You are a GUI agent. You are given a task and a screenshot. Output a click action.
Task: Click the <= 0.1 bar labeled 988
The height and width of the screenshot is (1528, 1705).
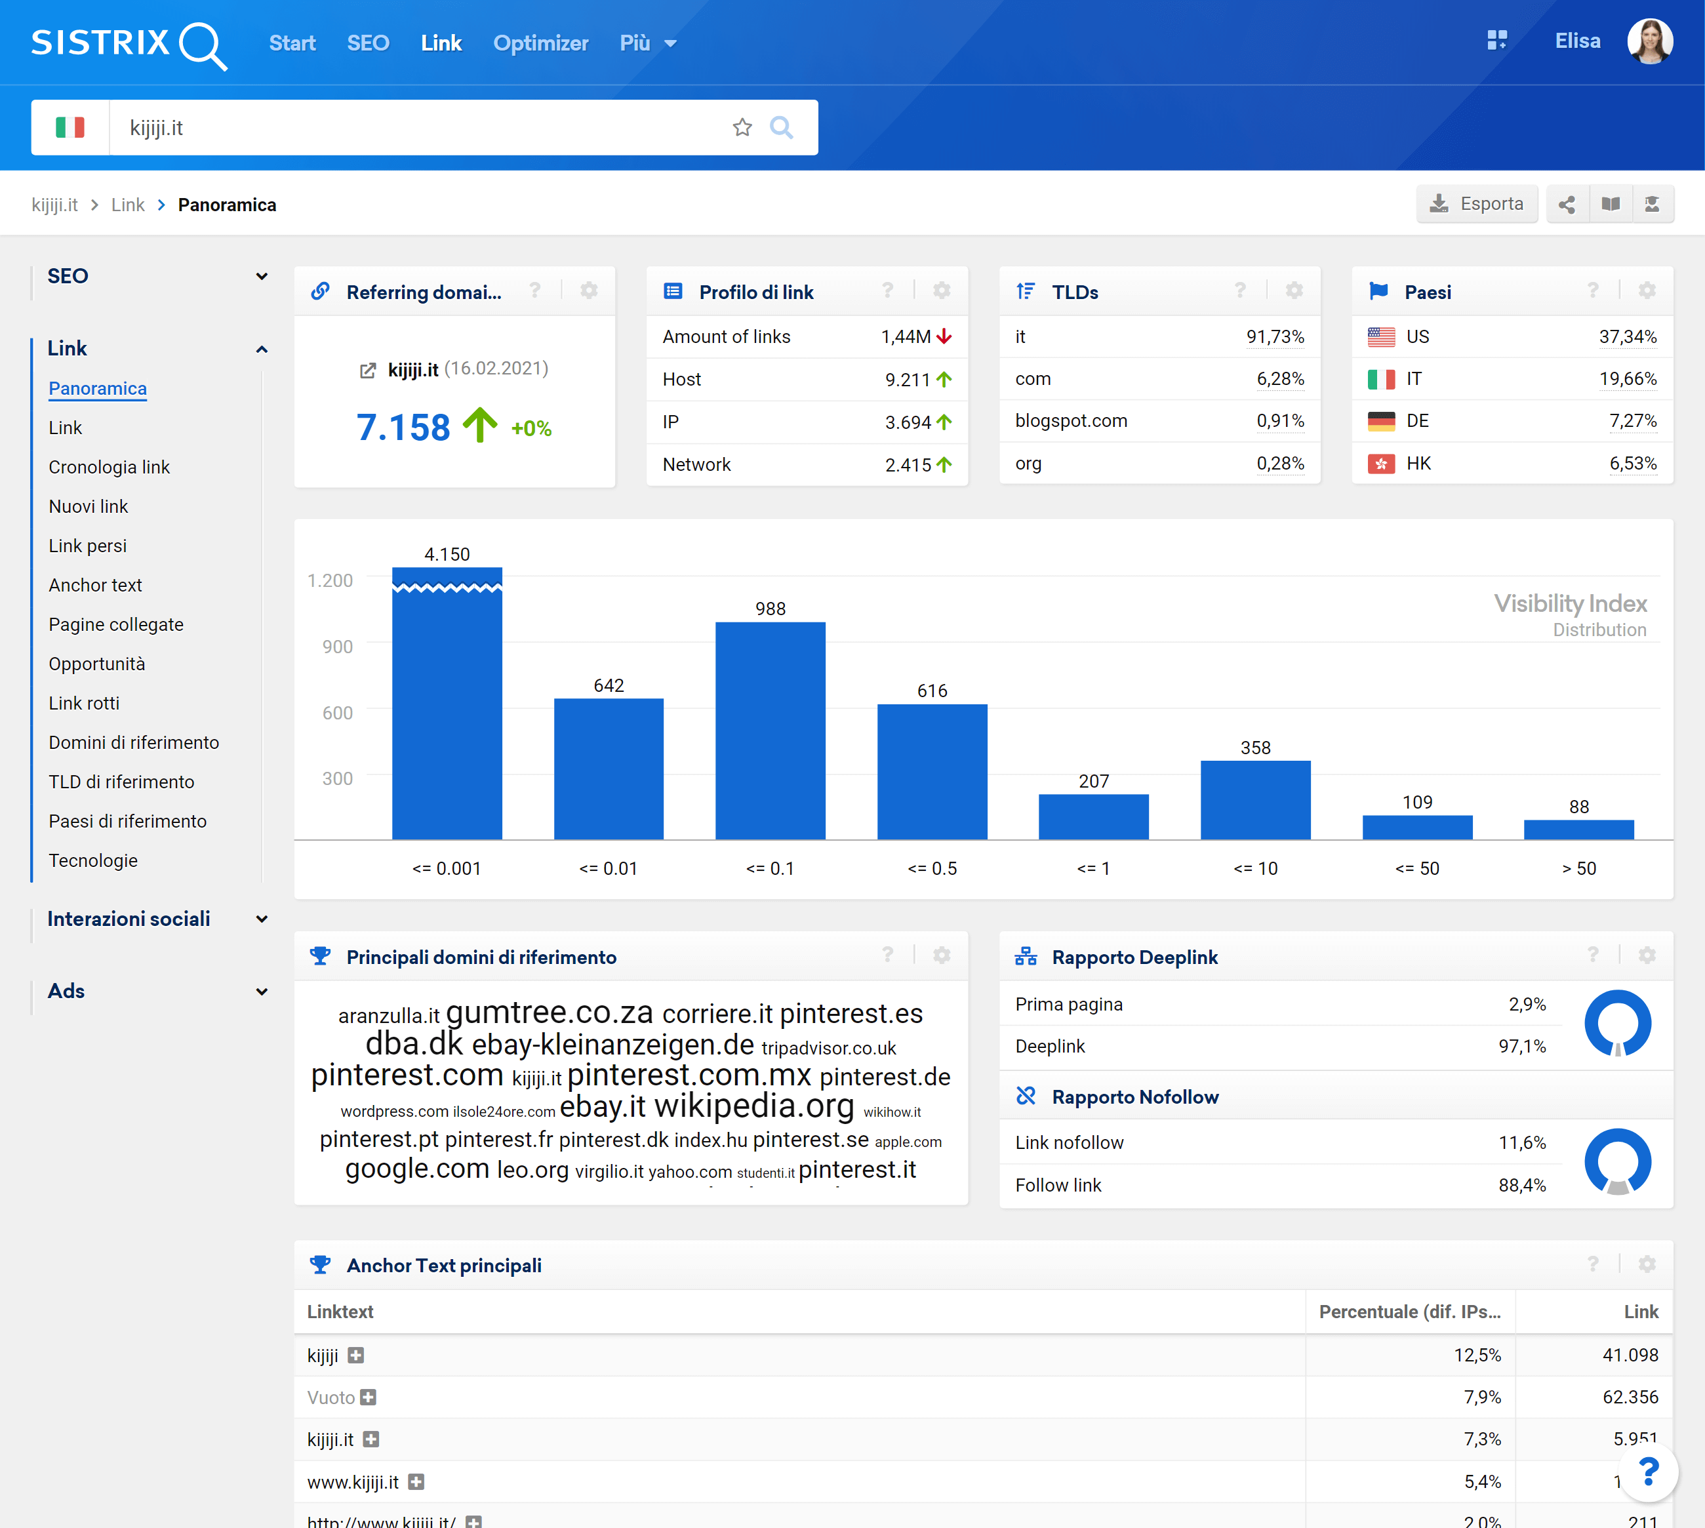click(x=771, y=731)
